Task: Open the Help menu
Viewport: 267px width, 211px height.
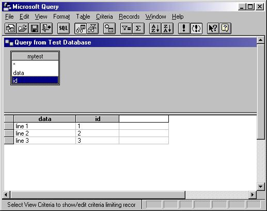Action: point(178,17)
